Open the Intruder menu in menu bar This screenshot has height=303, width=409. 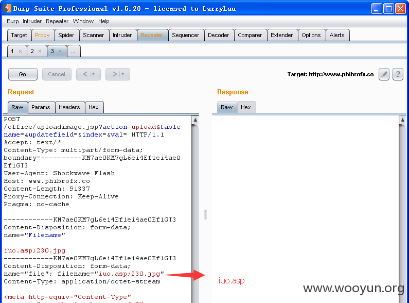click(32, 21)
